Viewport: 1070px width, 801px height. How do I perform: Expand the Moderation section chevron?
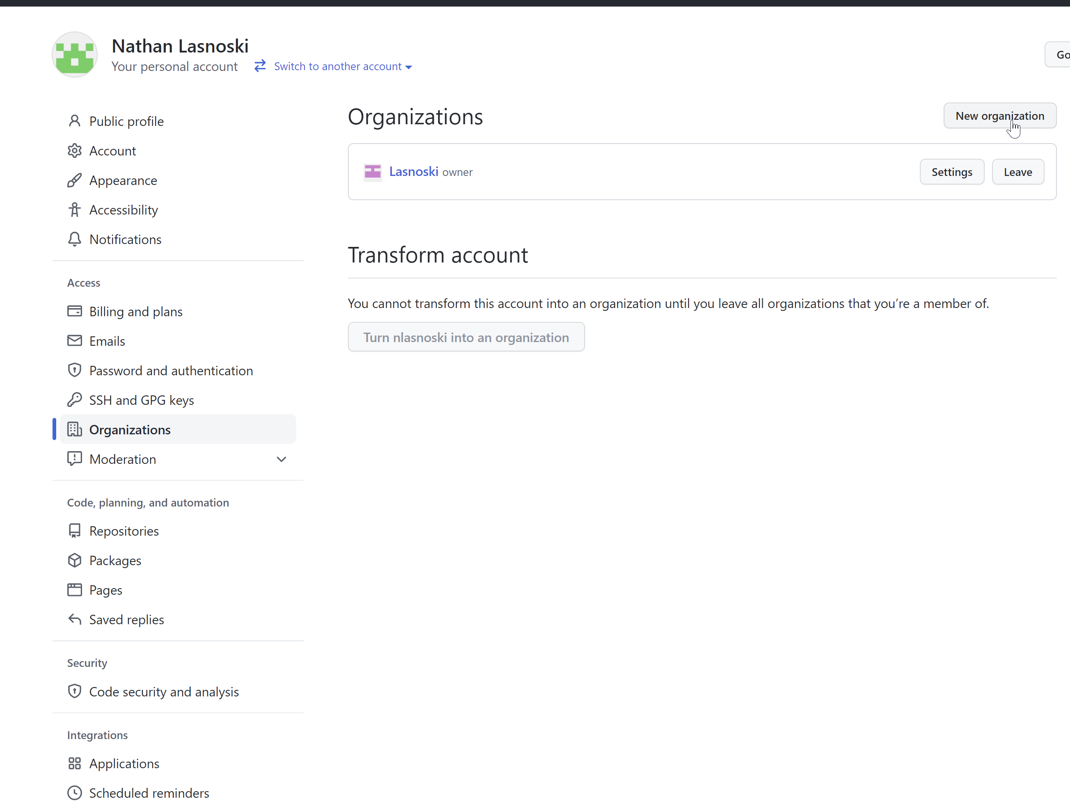pyautogui.click(x=281, y=459)
